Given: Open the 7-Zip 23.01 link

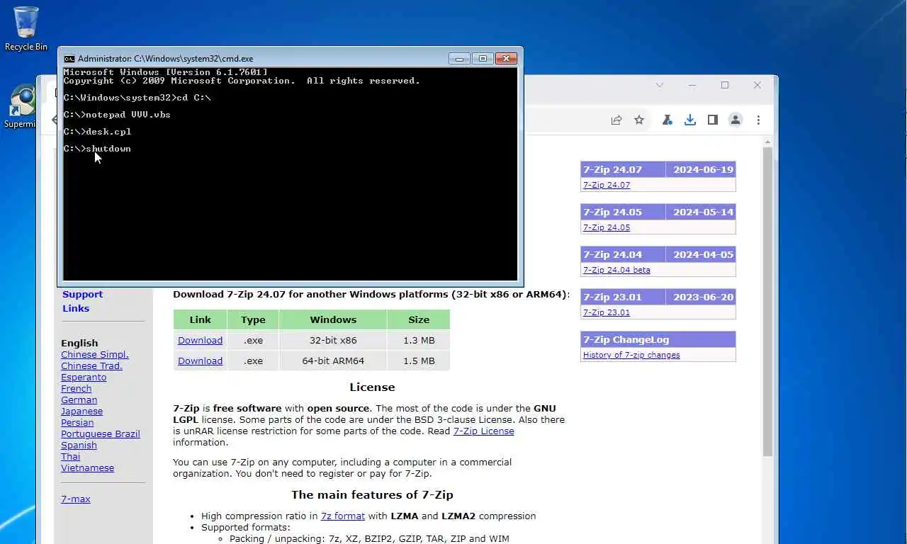Looking at the screenshot, I should pyautogui.click(x=607, y=312).
